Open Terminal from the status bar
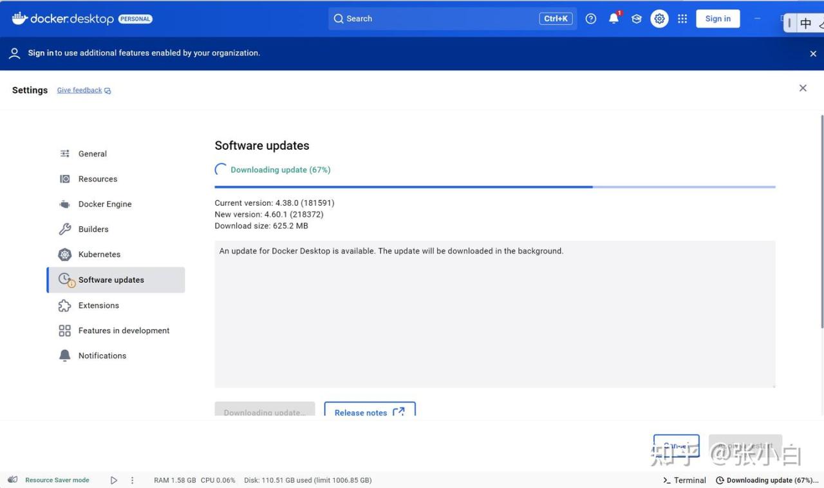 (x=684, y=480)
